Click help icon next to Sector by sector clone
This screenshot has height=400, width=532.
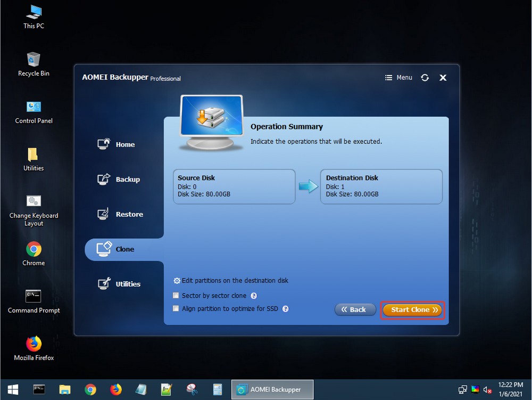(254, 296)
